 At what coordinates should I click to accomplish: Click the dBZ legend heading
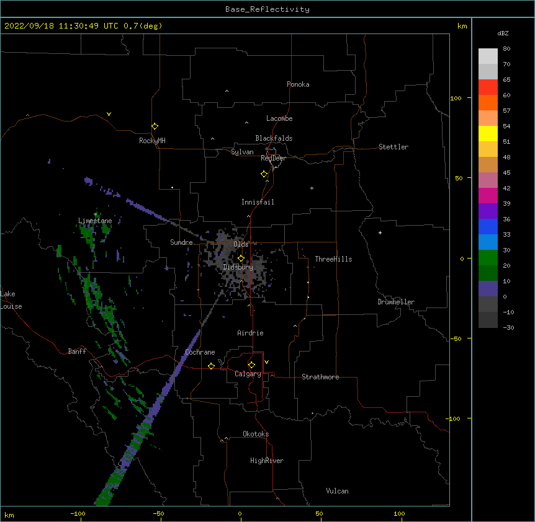tap(503, 33)
